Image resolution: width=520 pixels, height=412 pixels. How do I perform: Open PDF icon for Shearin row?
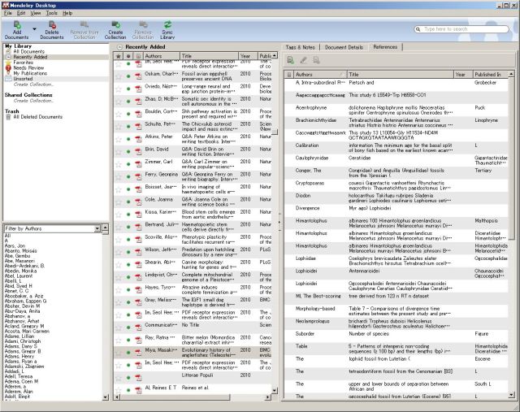(x=138, y=265)
